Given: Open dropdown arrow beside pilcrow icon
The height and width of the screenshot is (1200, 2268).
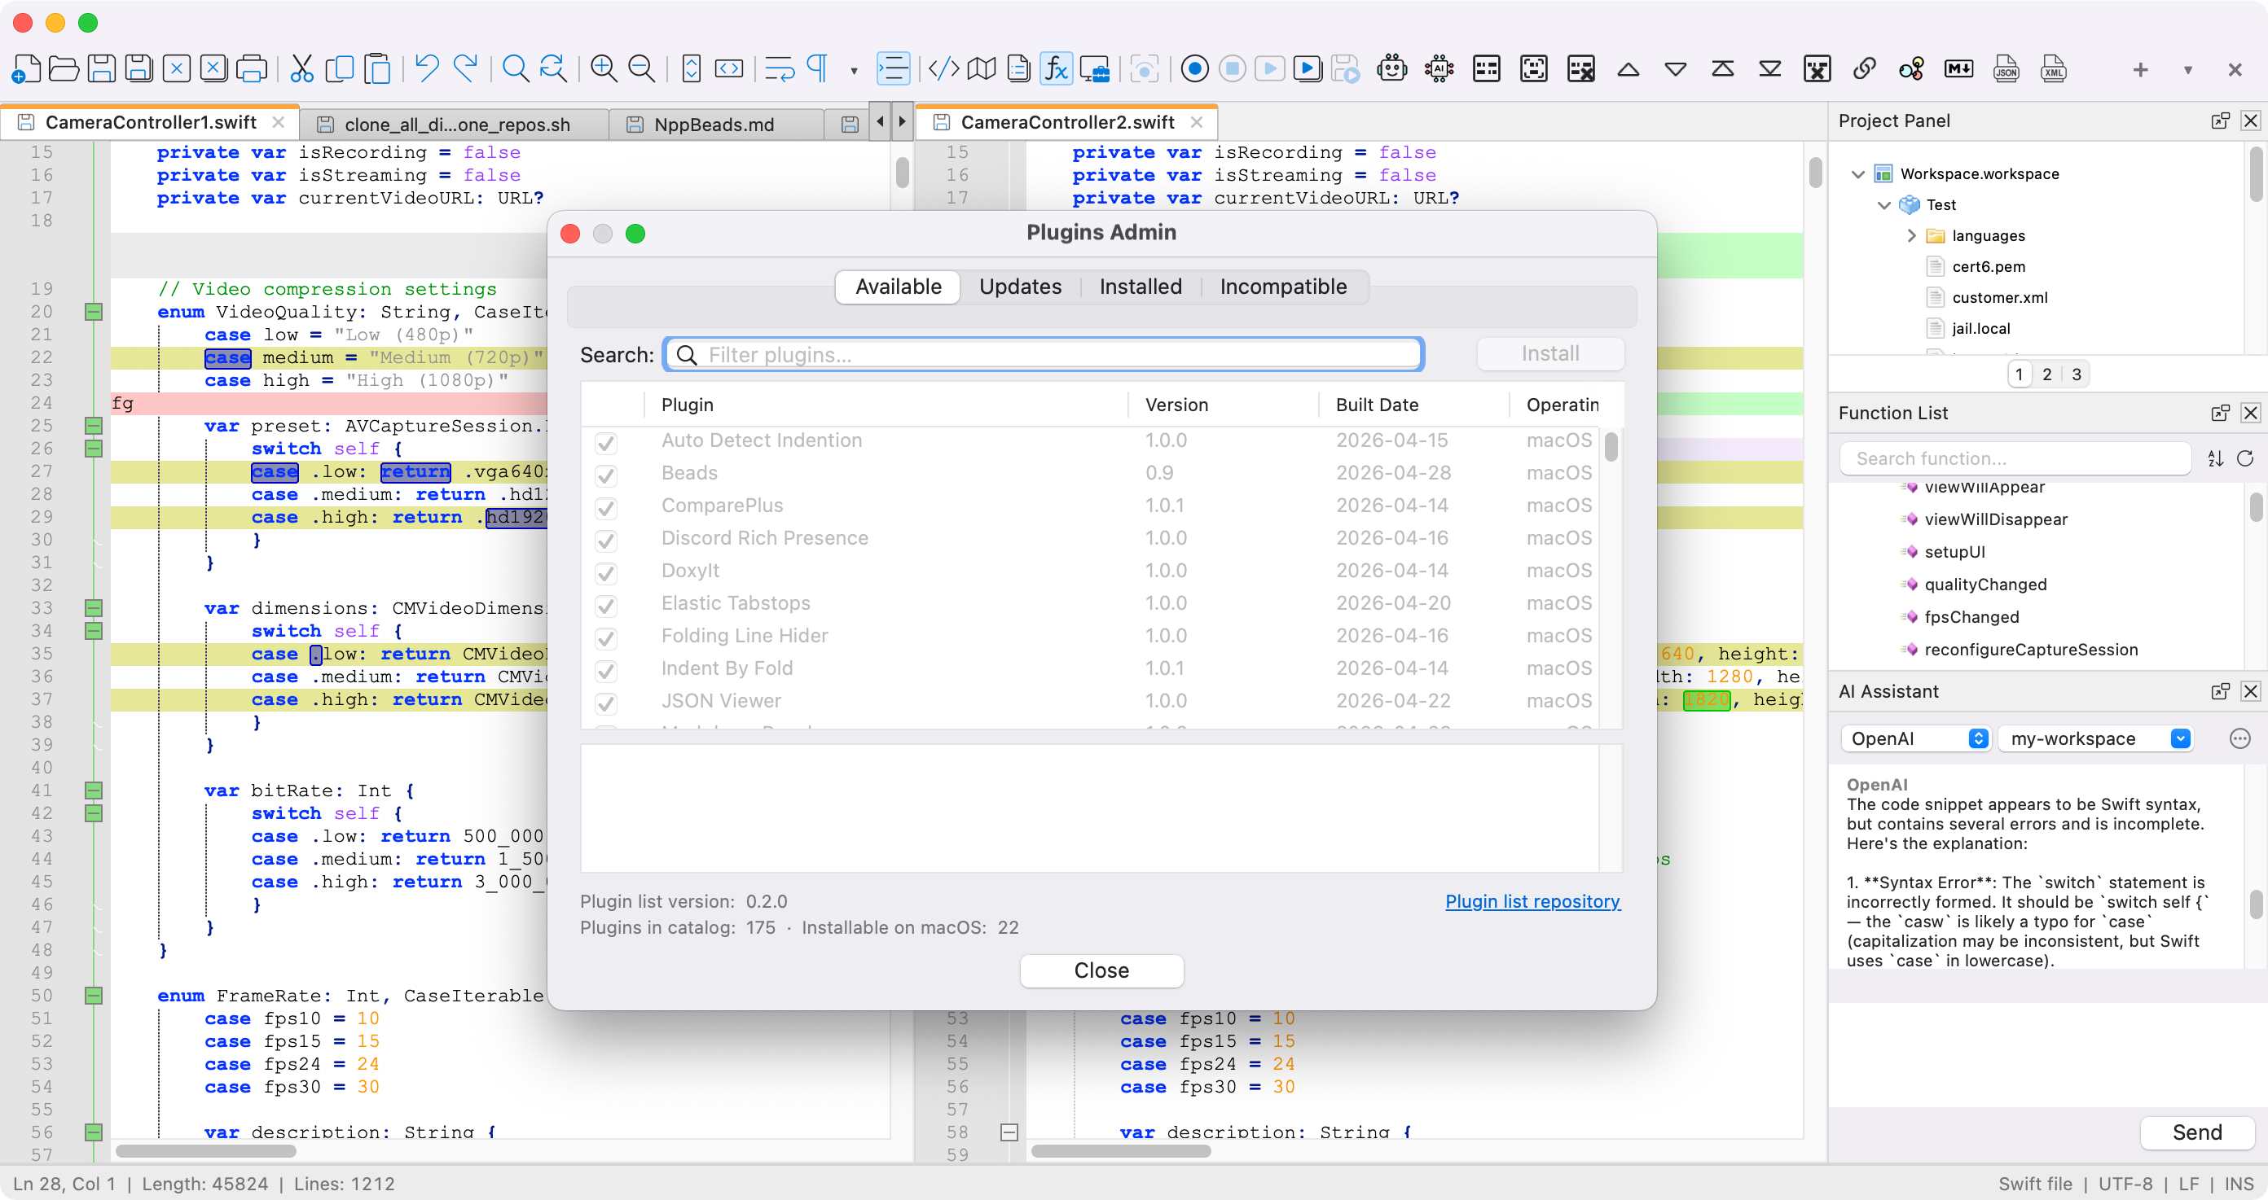Looking at the screenshot, I should point(853,70).
